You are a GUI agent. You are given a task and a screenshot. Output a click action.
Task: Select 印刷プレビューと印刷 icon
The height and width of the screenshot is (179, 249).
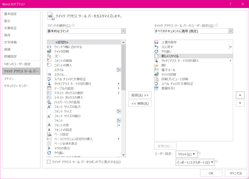tap(157, 79)
